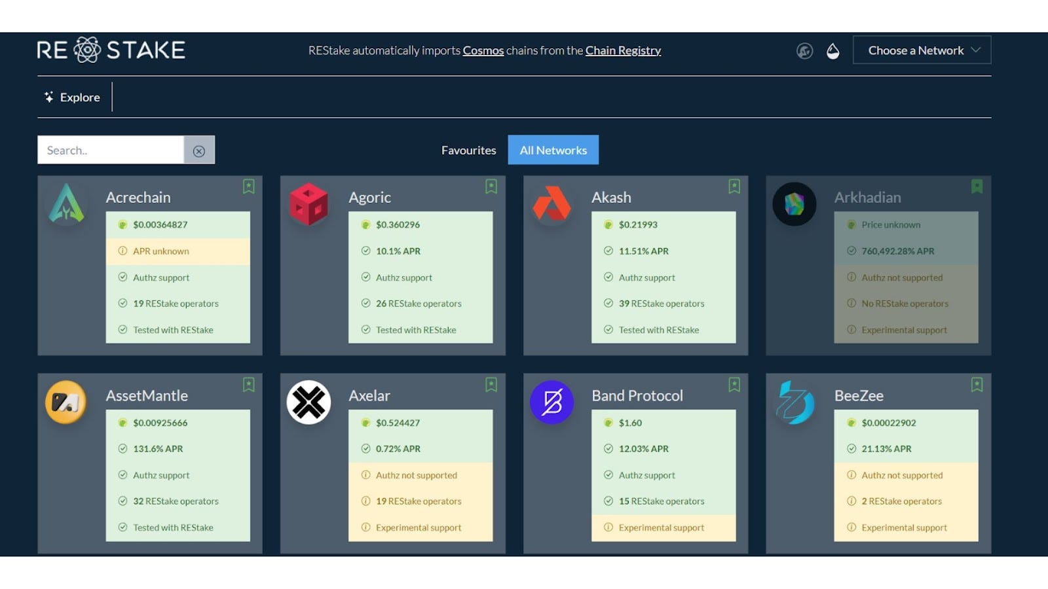Open the Acrechain network title
The width and height of the screenshot is (1048, 589).
(138, 197)
